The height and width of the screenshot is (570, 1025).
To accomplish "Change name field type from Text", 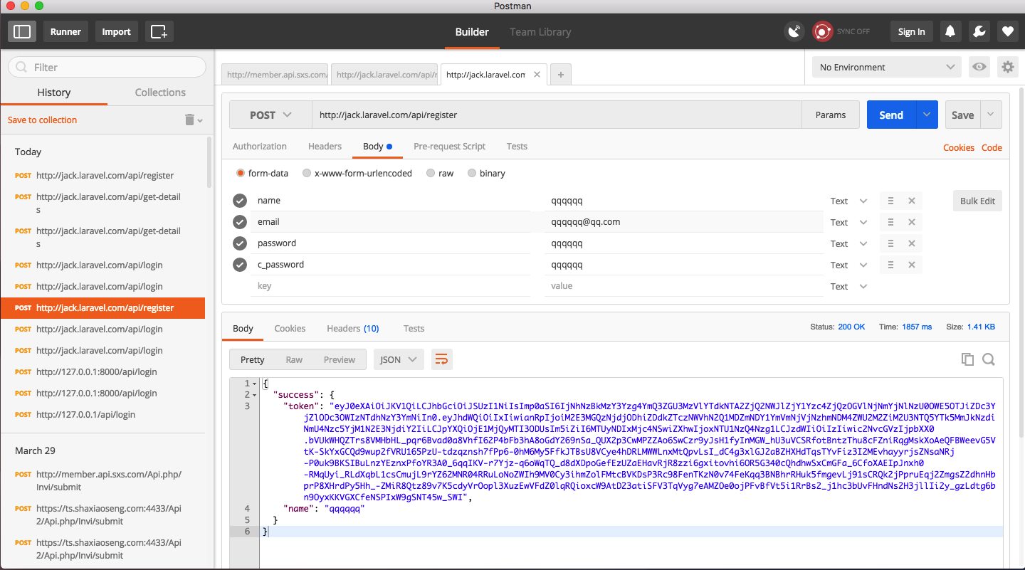I will [x=848, y=201].
